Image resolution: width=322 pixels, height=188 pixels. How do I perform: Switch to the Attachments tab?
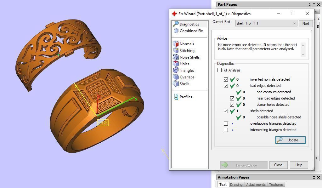click(256, 185)
